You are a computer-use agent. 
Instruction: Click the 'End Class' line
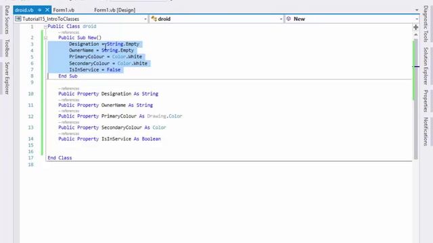click(60, 158)
